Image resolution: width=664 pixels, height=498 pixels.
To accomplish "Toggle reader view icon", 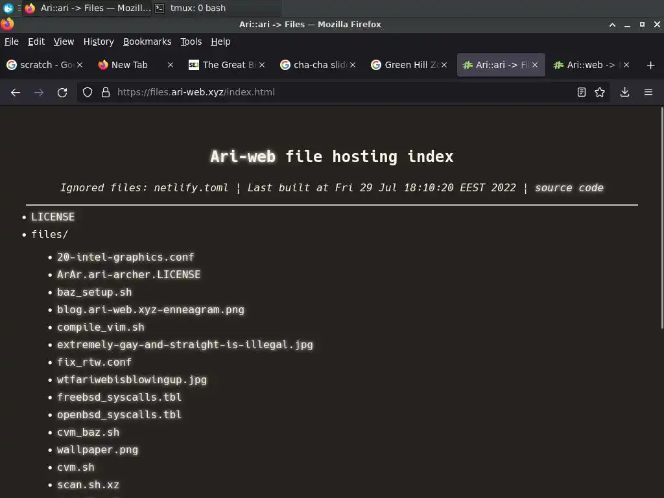I will 582,92.
